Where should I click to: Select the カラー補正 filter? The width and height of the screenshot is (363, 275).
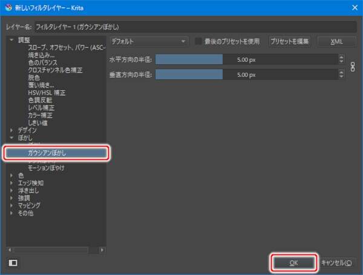(41, 115)
